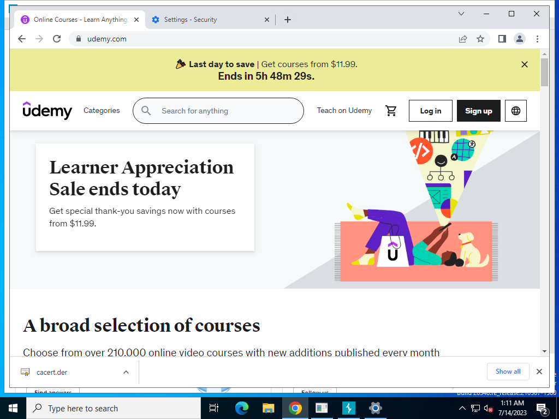Screen dimensions: 559x419
Task: Click the muted volume icon
Action: coord(489,408)
